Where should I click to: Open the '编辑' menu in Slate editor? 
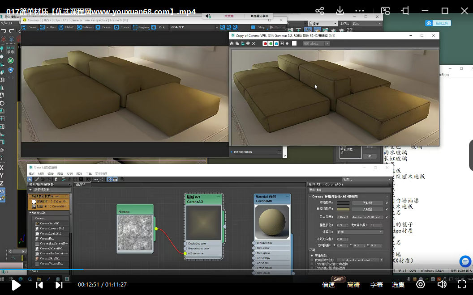tap(51, 174)
